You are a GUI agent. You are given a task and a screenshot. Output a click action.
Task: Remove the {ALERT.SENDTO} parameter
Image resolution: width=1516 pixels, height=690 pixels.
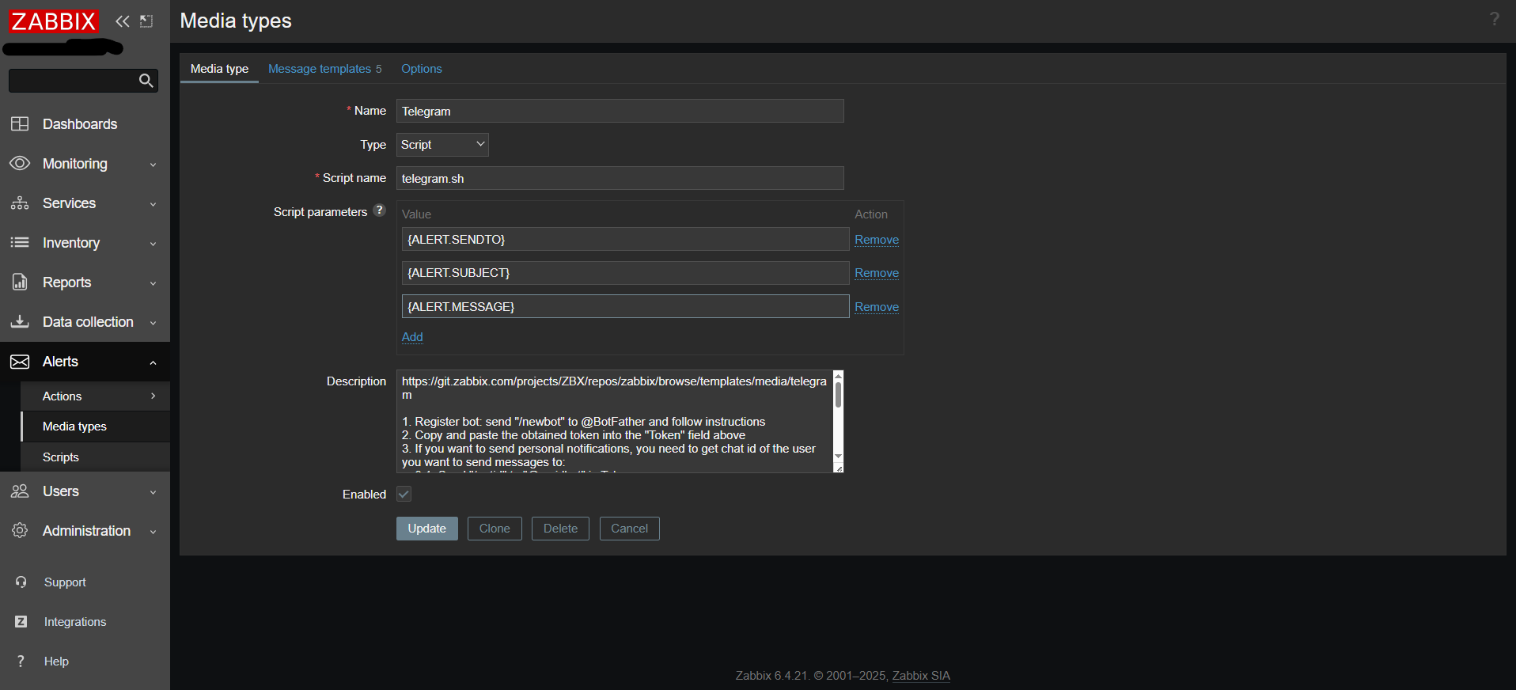pyautogui.click(x=877, y=240)
